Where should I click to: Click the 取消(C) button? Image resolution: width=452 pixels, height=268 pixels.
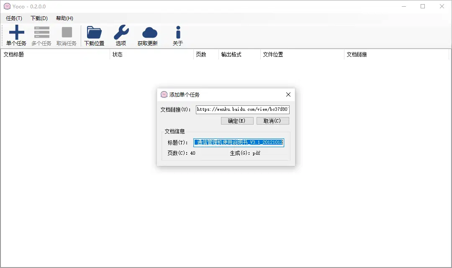(x=273, y=121)
